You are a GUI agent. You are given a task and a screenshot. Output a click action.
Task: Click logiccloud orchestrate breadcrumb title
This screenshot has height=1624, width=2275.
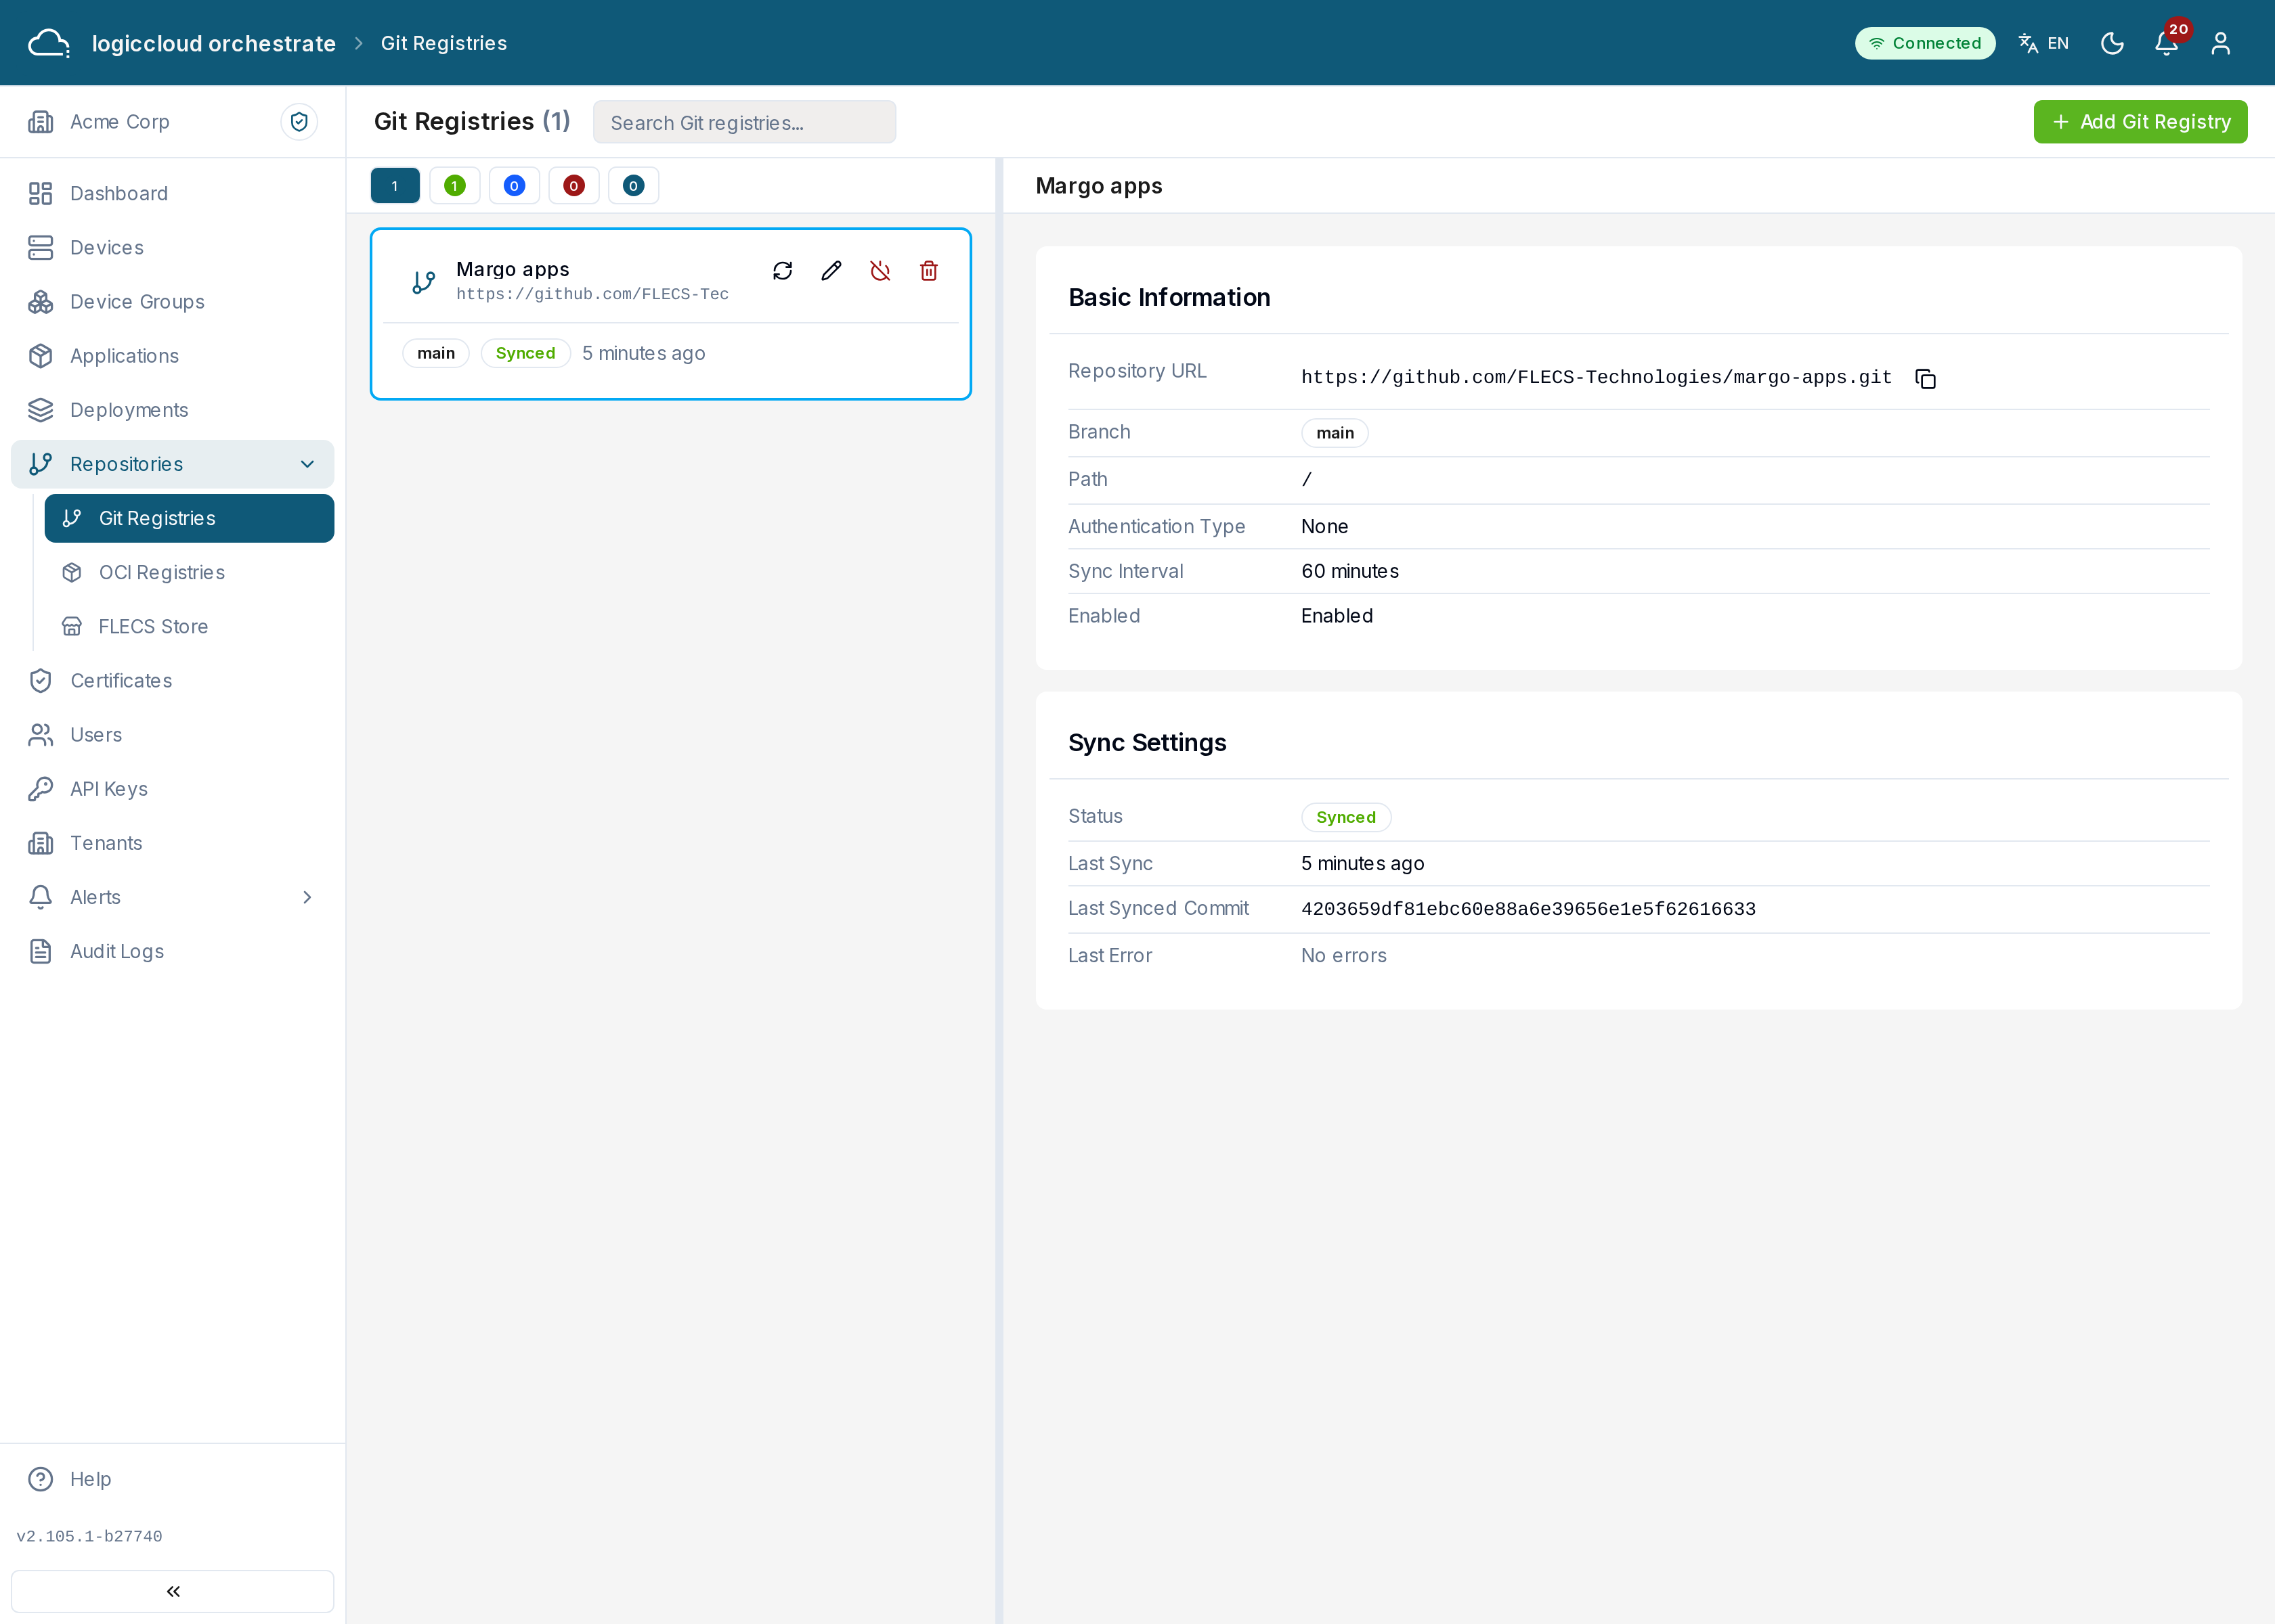(x=213, y=43)
